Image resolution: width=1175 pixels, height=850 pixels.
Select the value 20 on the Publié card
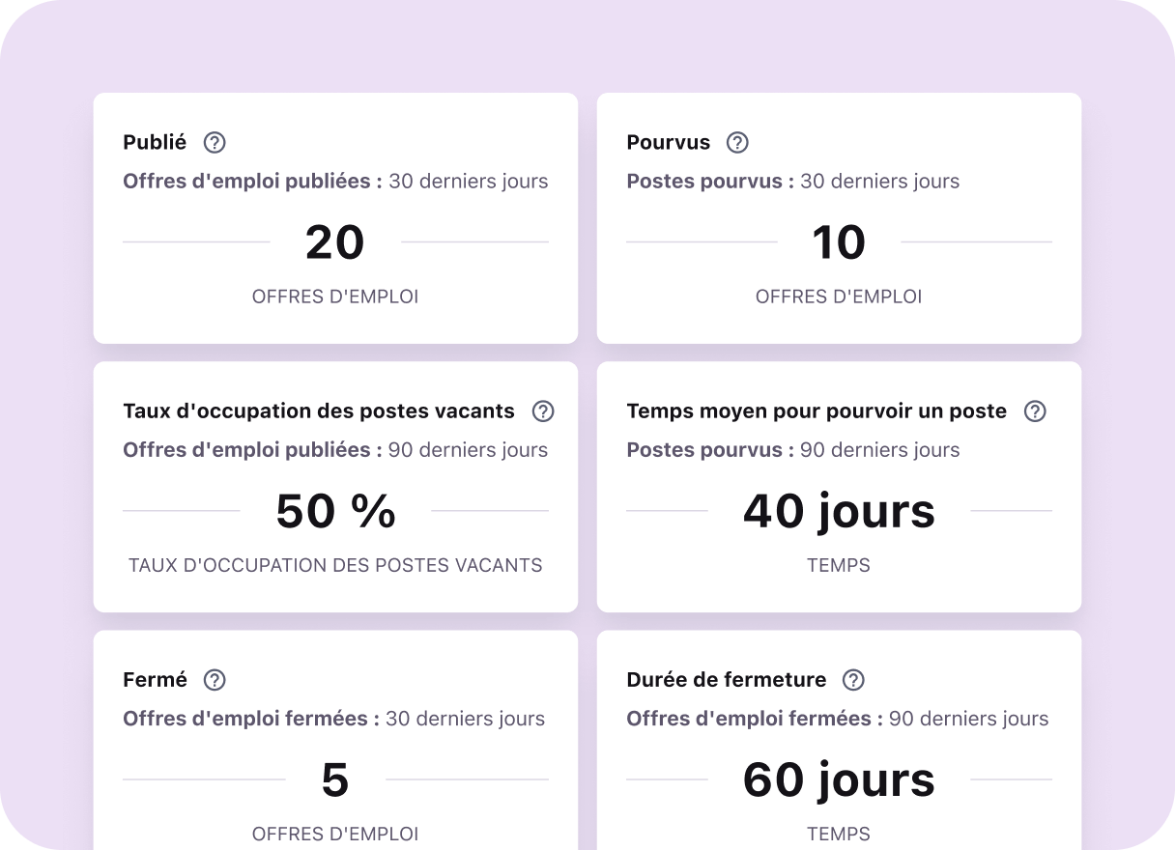coord(335,242)
